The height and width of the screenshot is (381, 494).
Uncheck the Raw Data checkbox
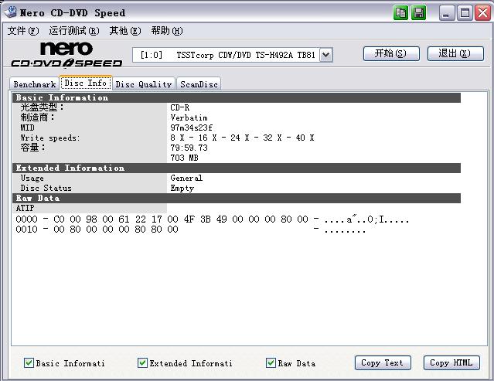[x=271, y=362]
